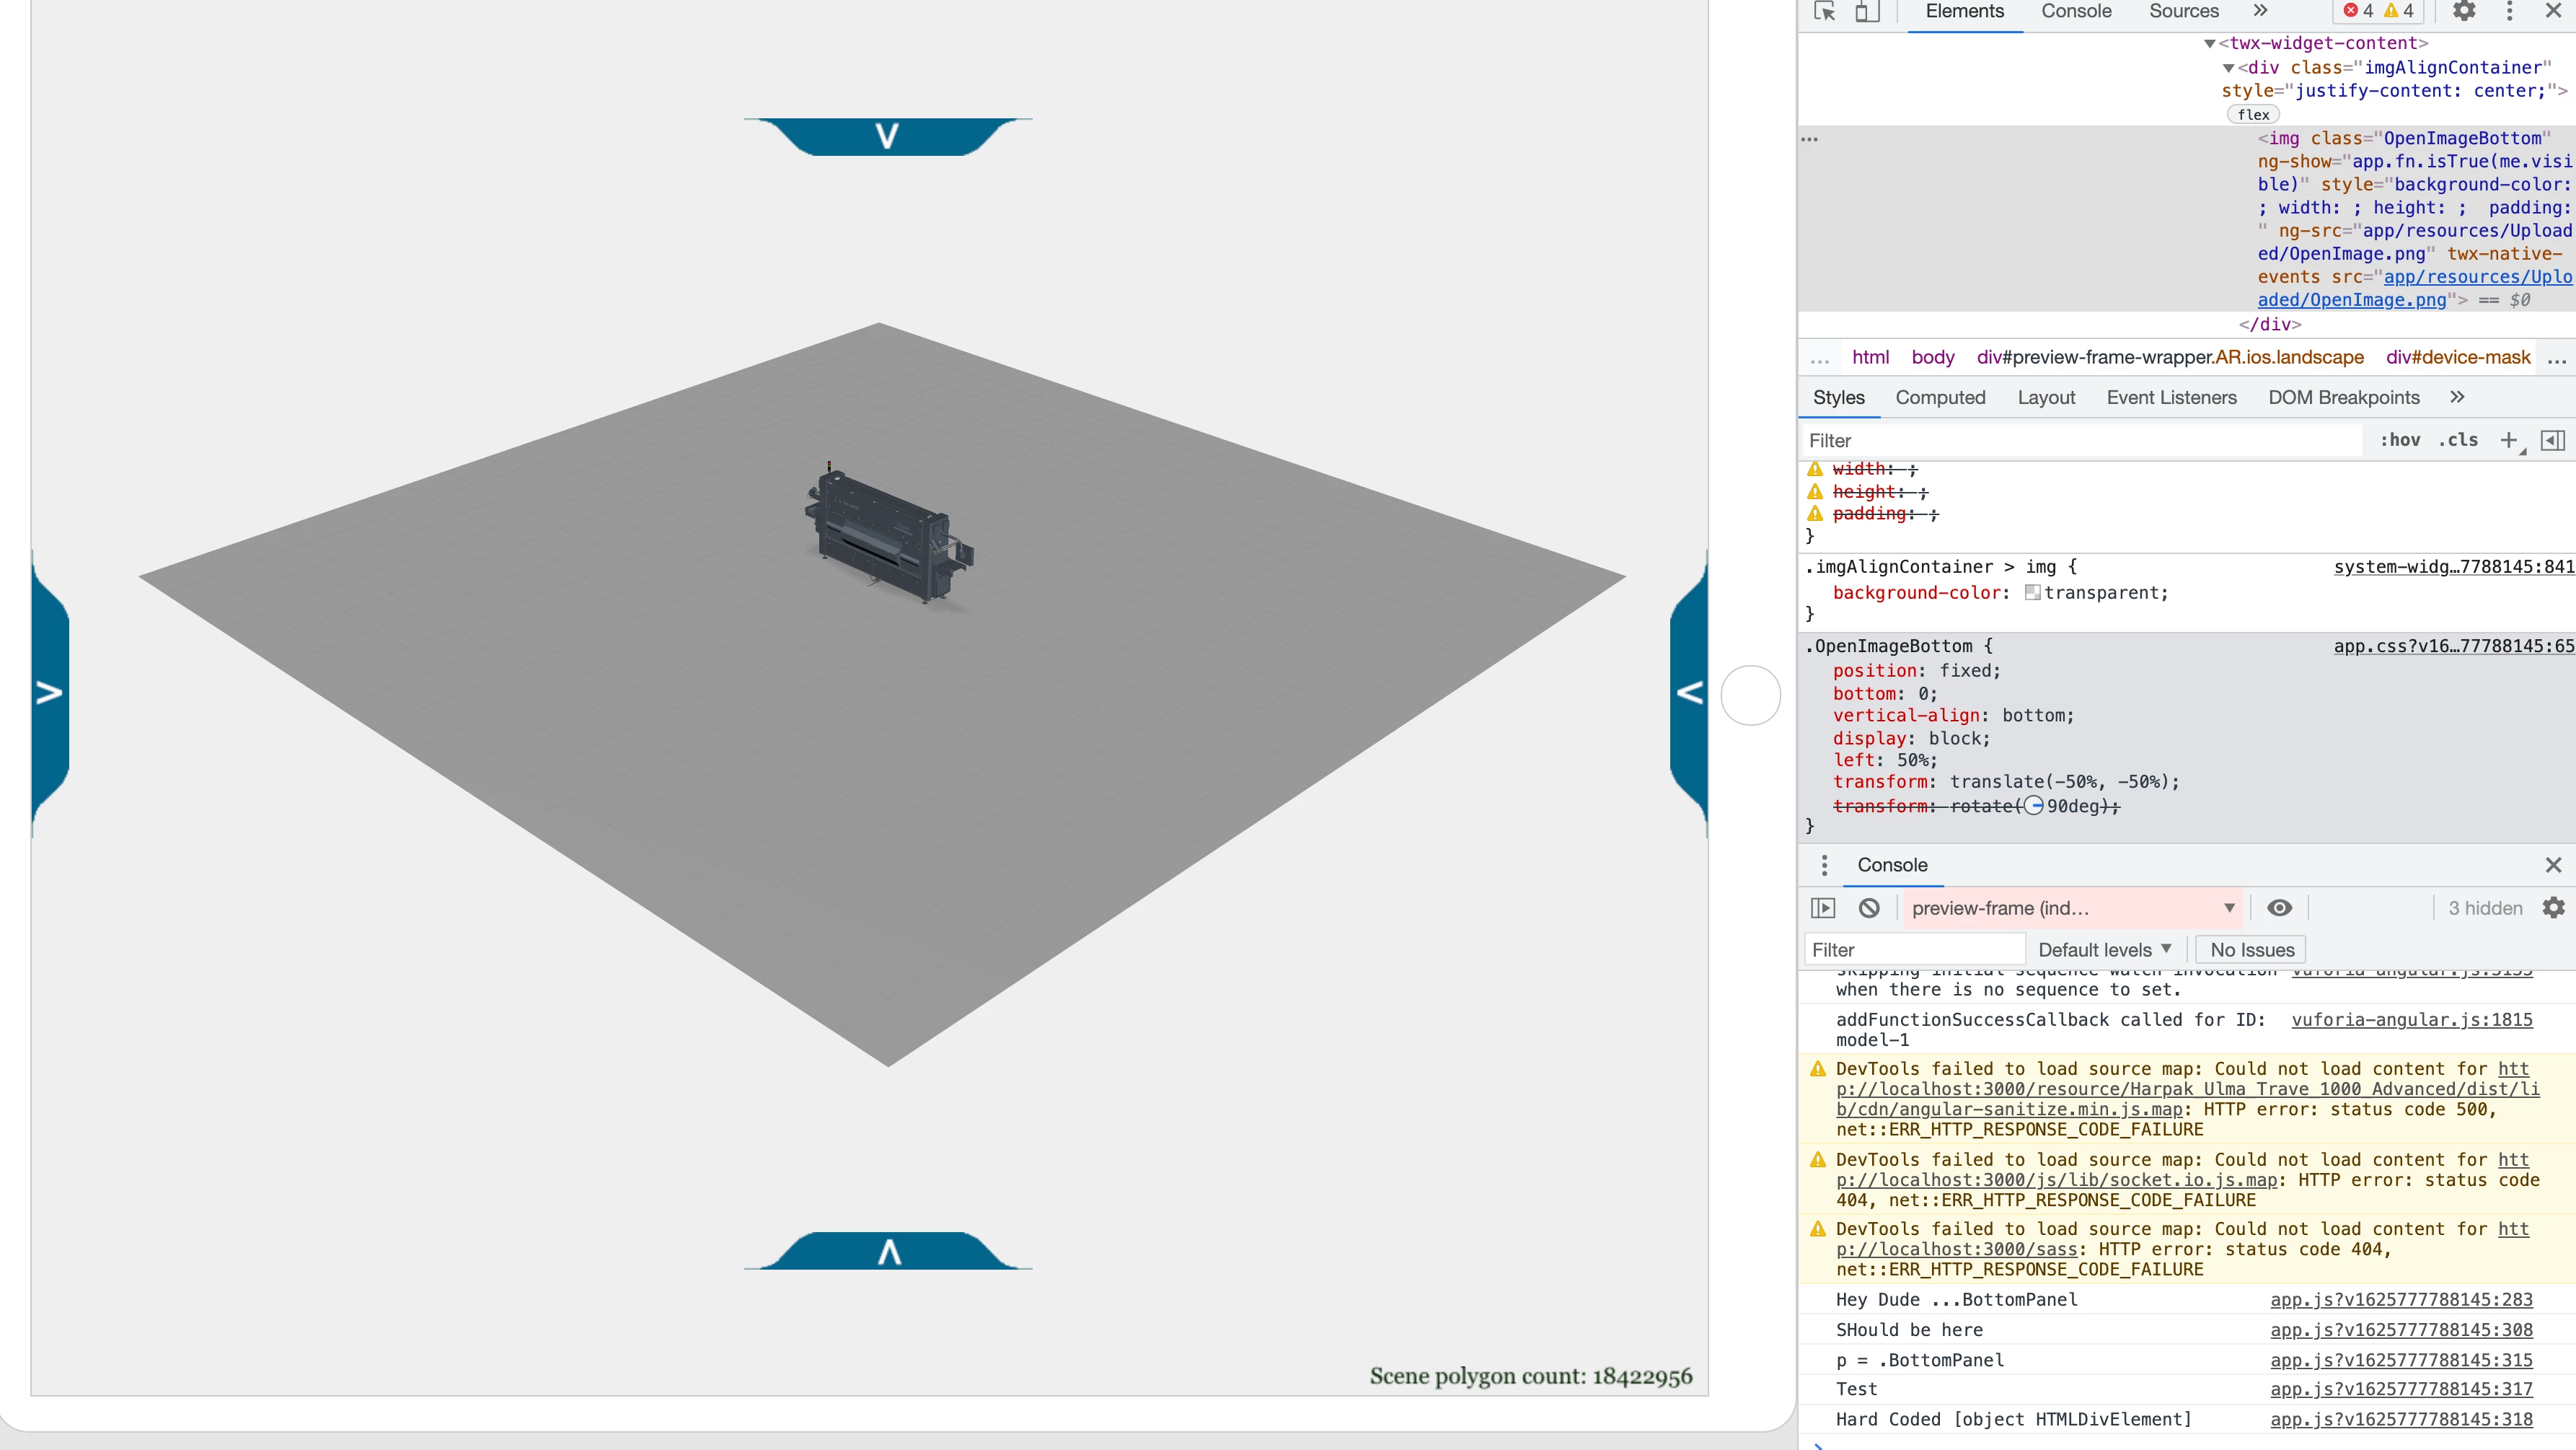The image size is (2576, 1450).
Task: Toggle the computed styles sidebar icon
Action: pos(2553,440)
